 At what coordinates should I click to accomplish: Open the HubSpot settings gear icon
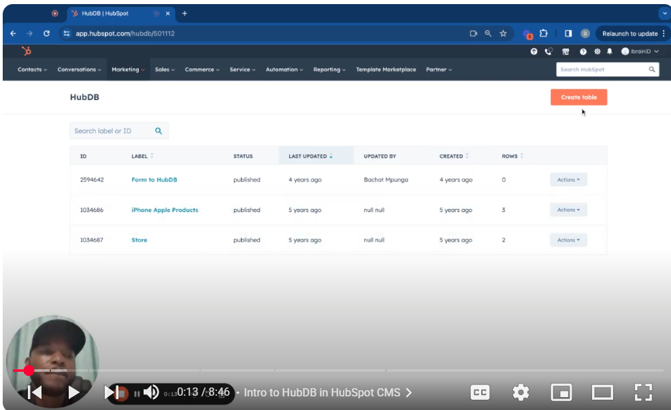pyautogui.click(x=597, y=51)
